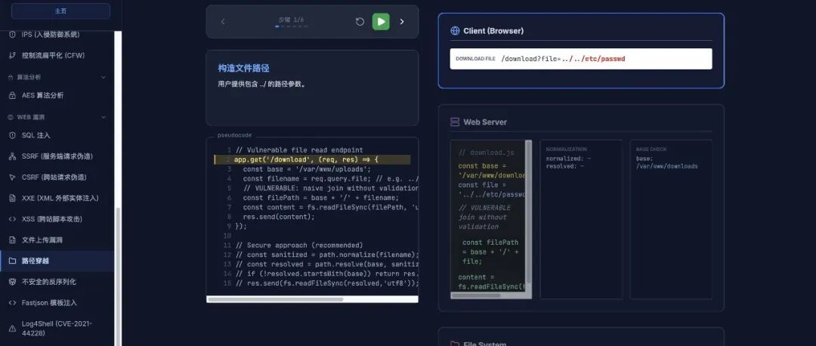Click the cursor icon beside CSRF
816x346 pixels.
pyautogui.click(x=13, y=177)
